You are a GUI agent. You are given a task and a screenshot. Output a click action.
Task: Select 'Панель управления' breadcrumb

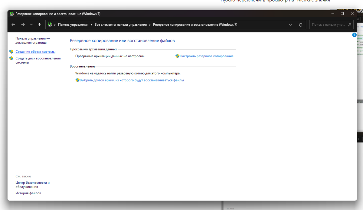(x=73, y=25)
